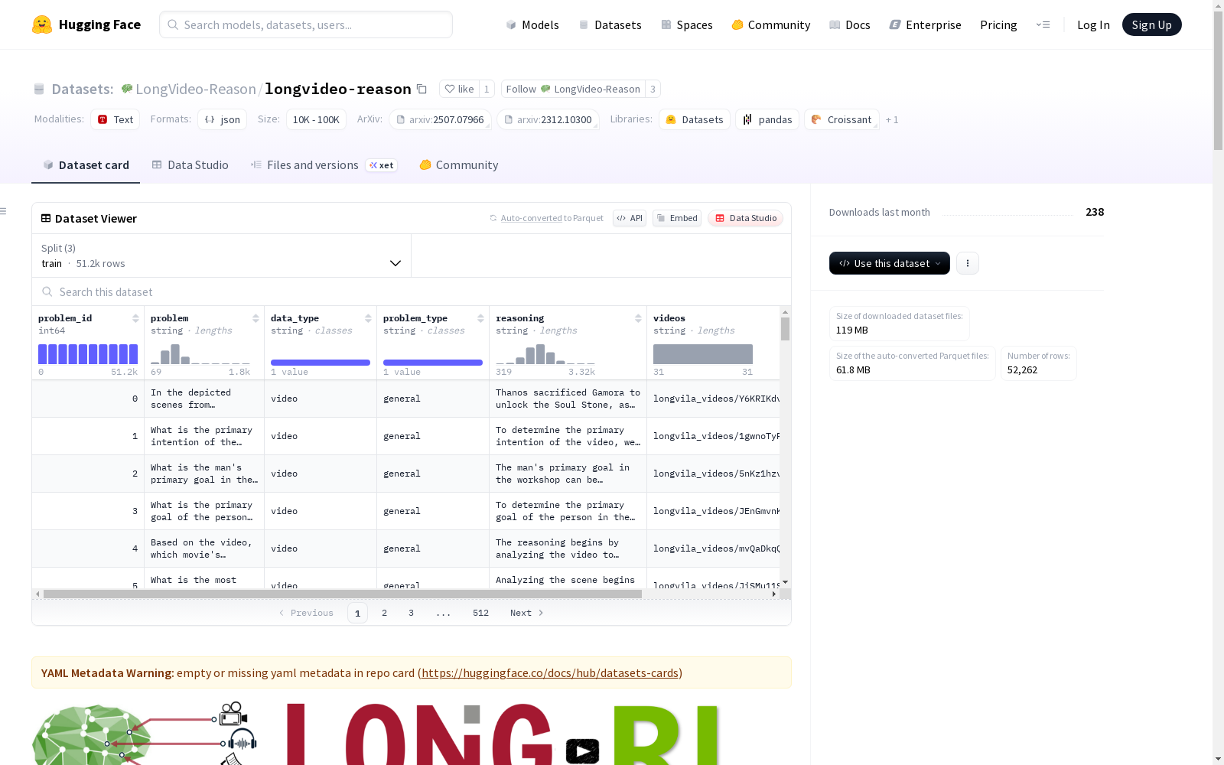Go to the Community tab
1224x765 pixels.
point(459,165)
